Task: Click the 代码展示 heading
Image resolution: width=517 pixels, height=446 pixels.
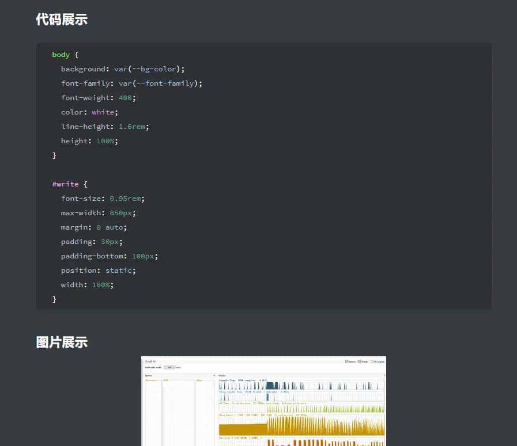Action: point(62,20)
